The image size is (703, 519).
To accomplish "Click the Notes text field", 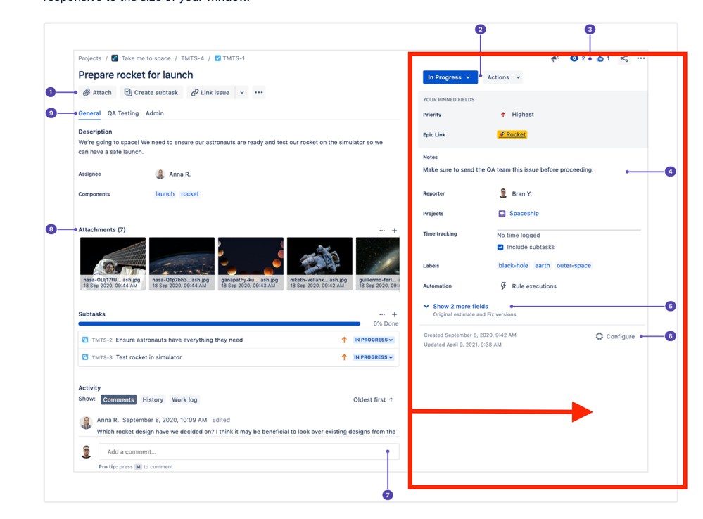I will [508, 170].
